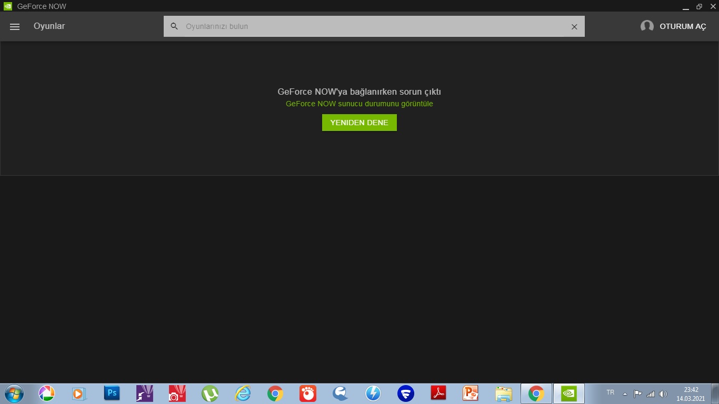Open the red camera capture app
This screenshot has width=719, height=404.
click(177, 393)
